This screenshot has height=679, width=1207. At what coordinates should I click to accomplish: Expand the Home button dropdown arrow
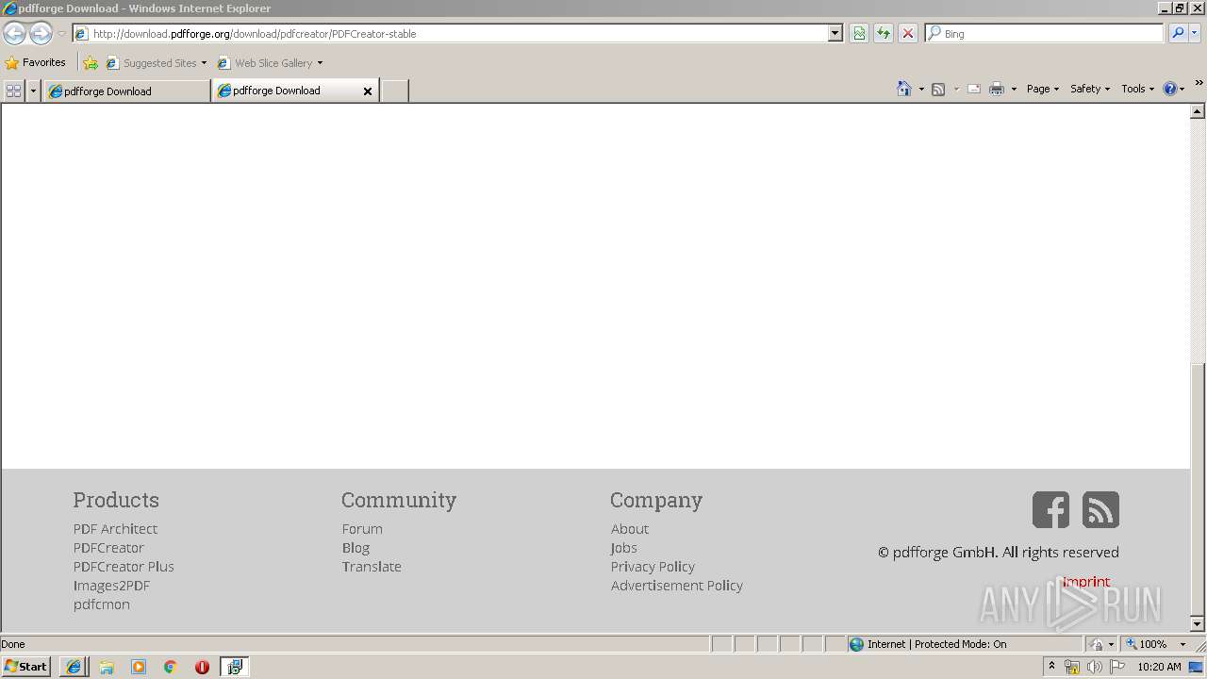[x=920, y=89]
